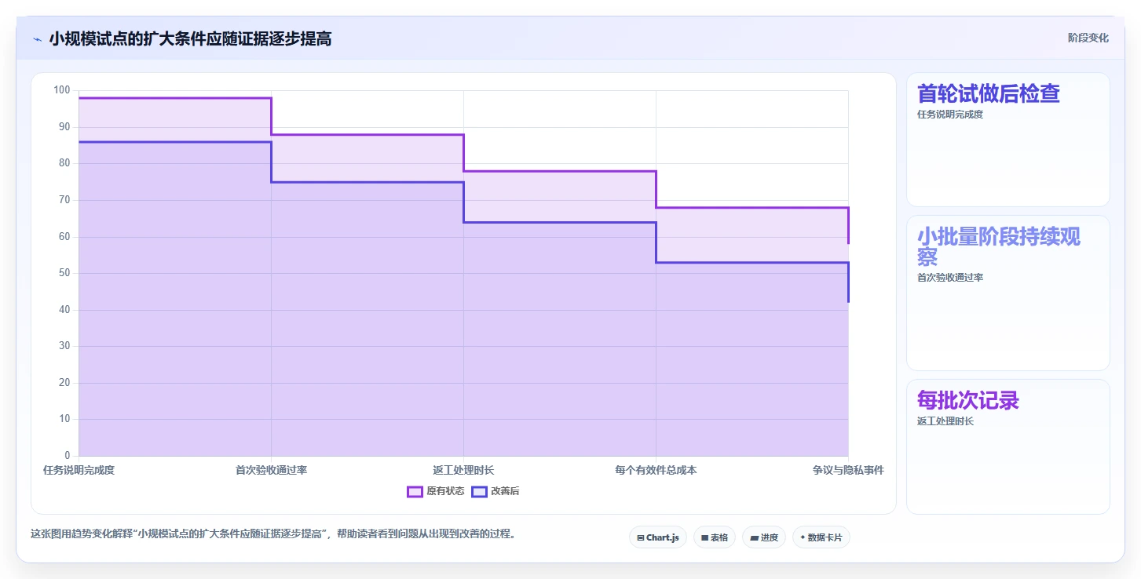The height and width of the screenshot is (579, 1141).
Task: Click the 每个有效件总成本 x-axis label
Action: click(656, 470)
